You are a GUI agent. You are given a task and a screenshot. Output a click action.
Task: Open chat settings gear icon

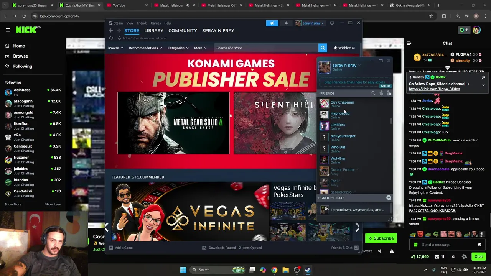[453, 256]
